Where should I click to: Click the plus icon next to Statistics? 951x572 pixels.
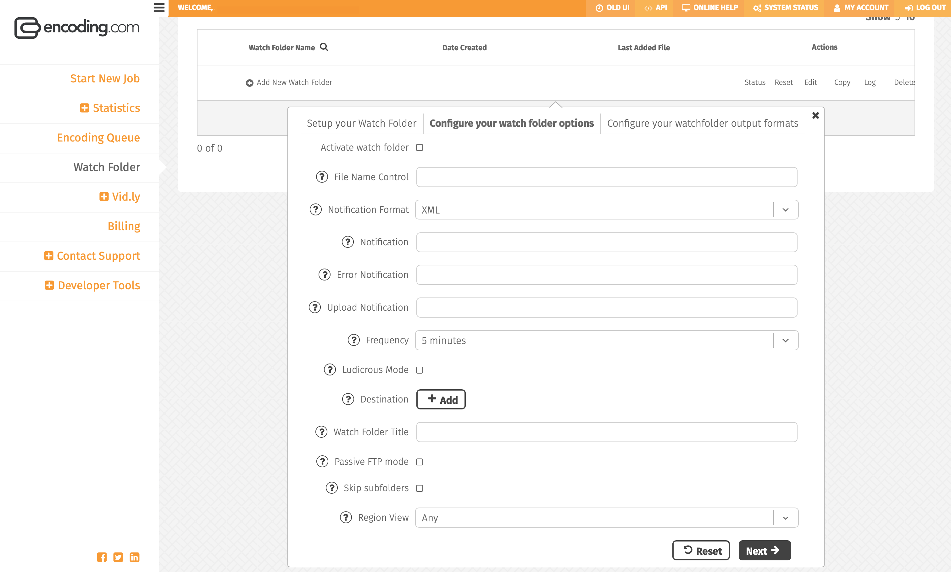(84, 108)
